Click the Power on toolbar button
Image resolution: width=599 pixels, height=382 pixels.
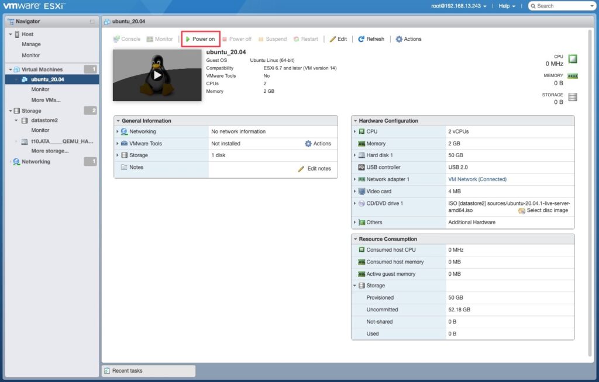coord(200,39)
